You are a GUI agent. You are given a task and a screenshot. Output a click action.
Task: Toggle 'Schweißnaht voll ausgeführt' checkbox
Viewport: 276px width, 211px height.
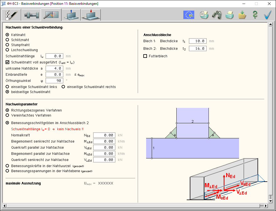point(8,62)
